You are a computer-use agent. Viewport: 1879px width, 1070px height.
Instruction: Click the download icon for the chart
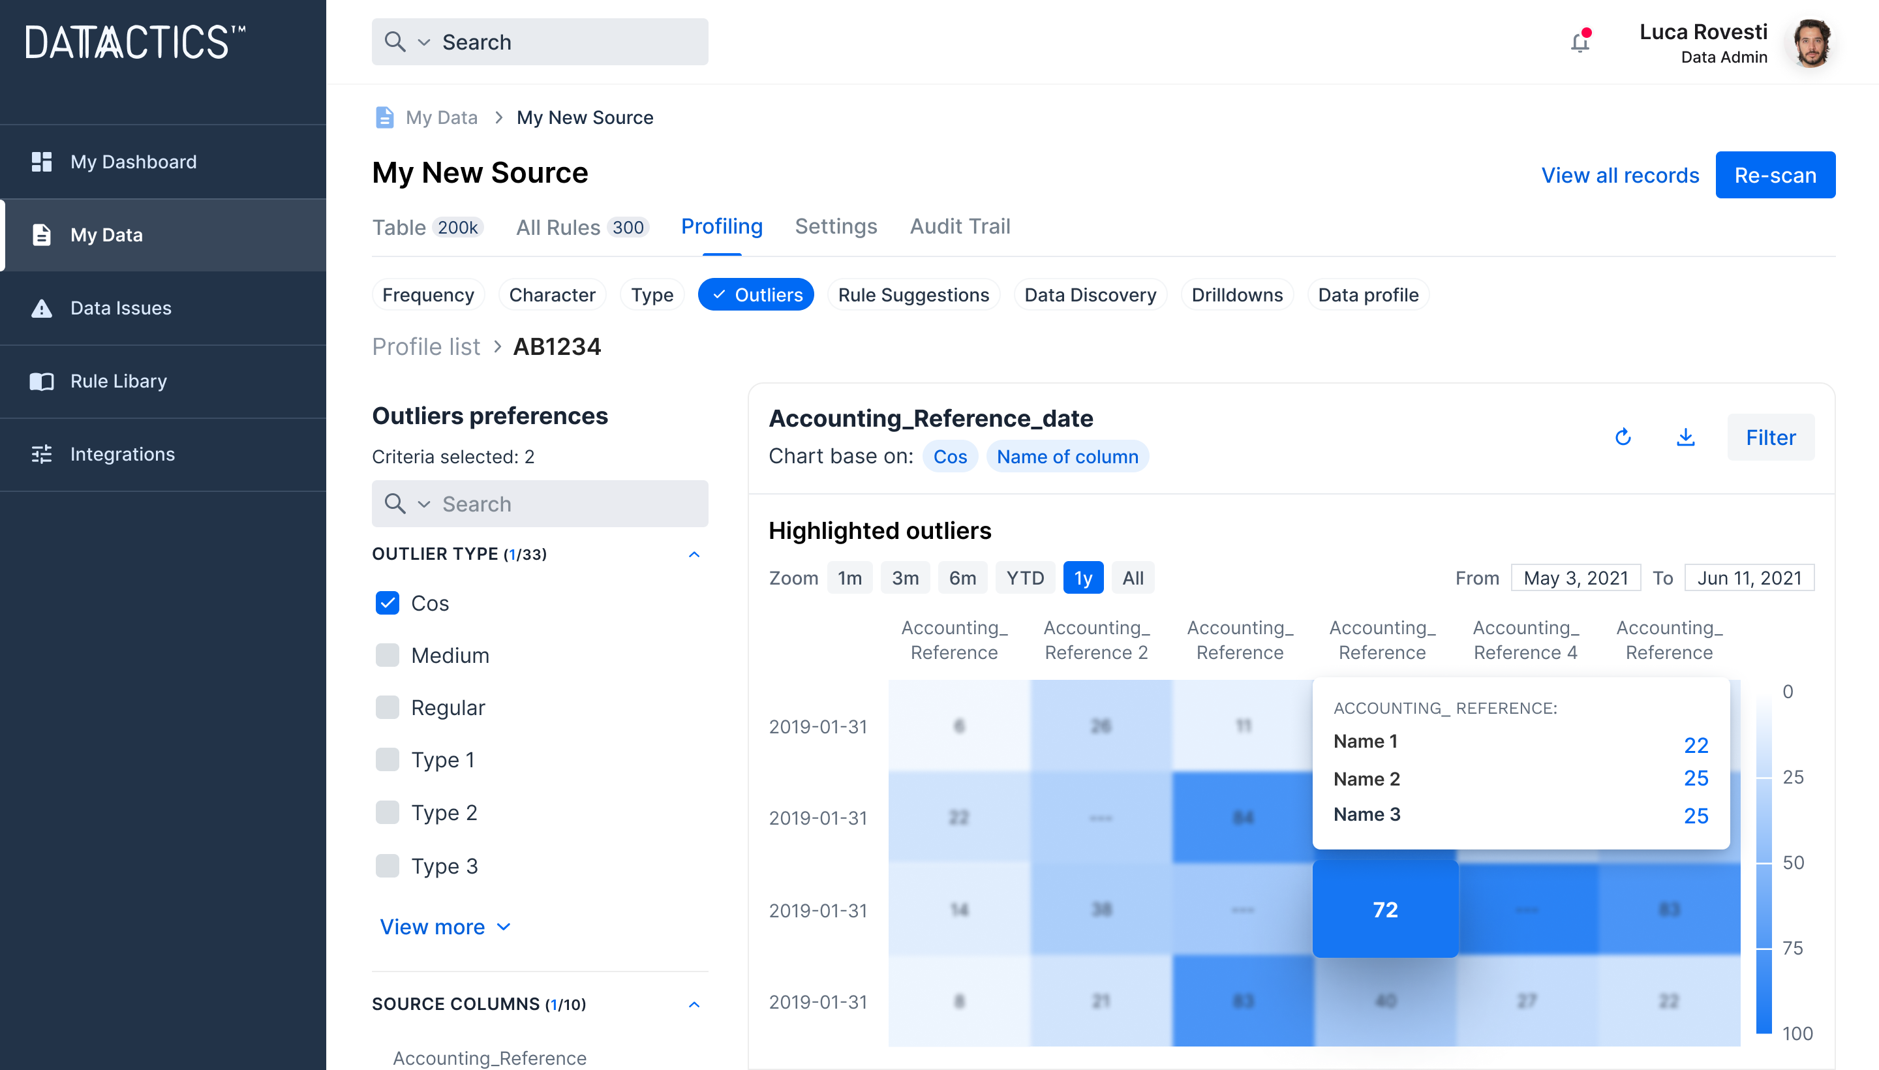[x=1685, y=436]
